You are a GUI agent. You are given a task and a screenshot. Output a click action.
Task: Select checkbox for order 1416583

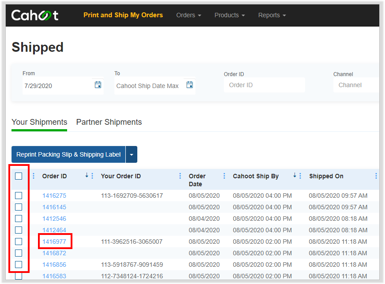click(x=19, y=276)
